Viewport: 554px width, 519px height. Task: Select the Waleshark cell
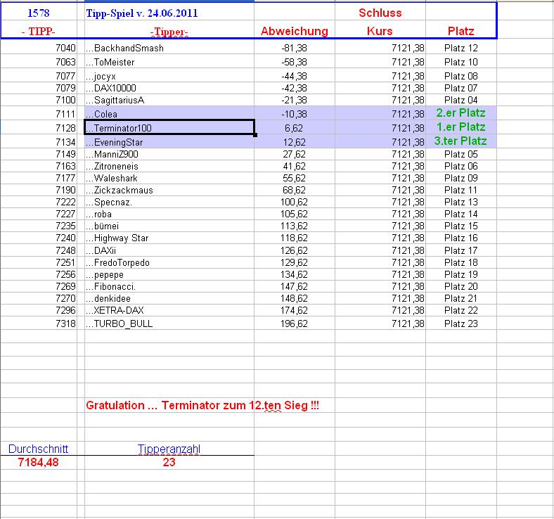pos(169,178)
